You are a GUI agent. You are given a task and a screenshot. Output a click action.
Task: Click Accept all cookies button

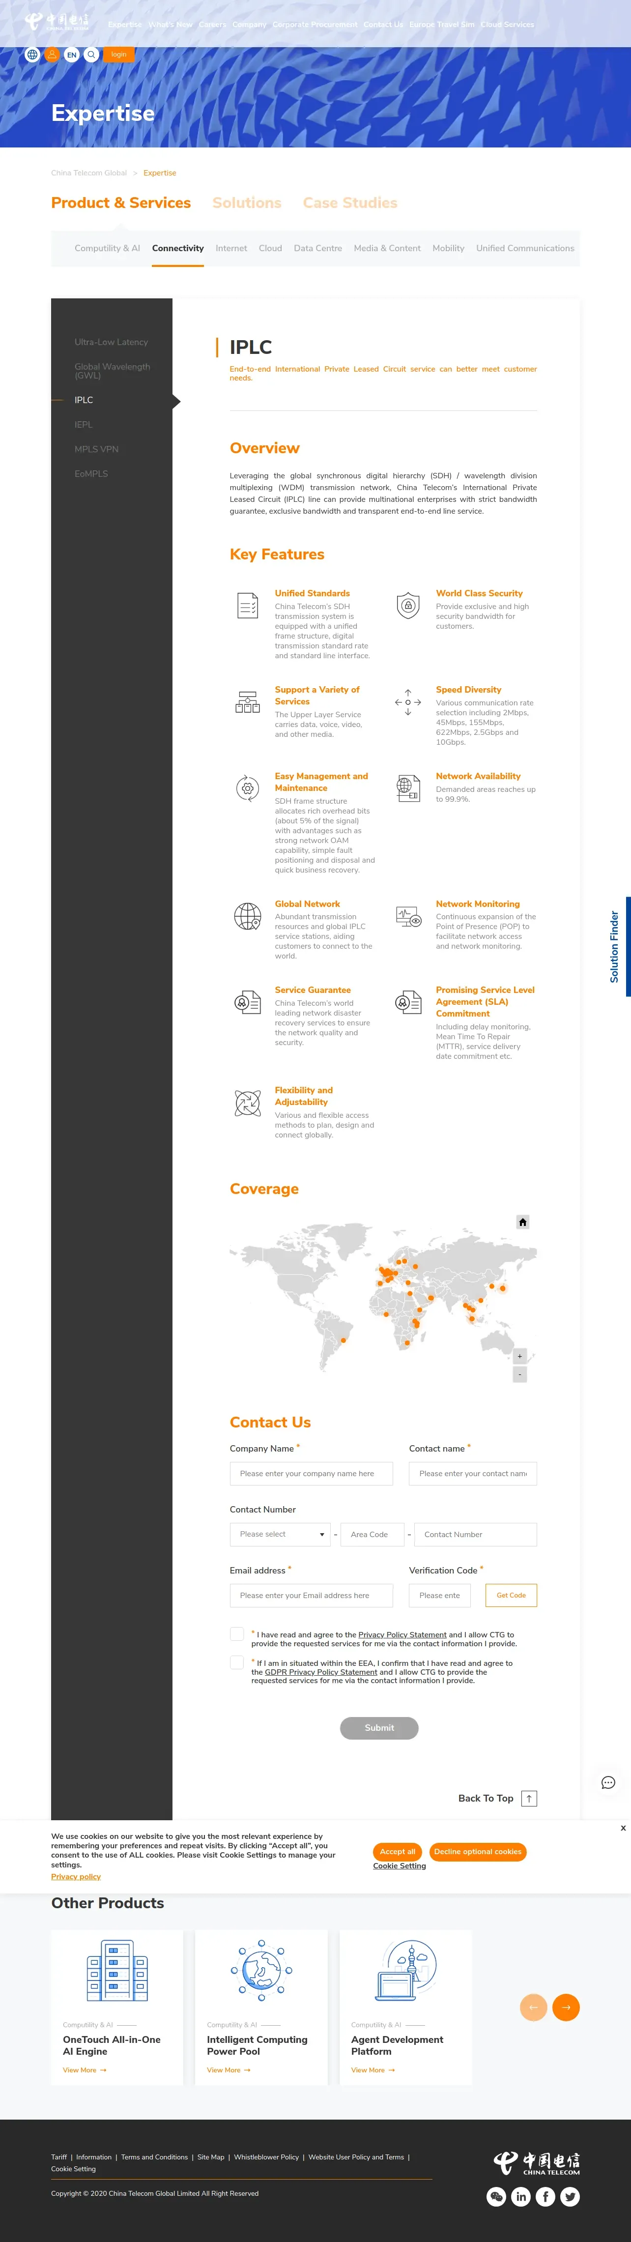tap(397, 1851)
